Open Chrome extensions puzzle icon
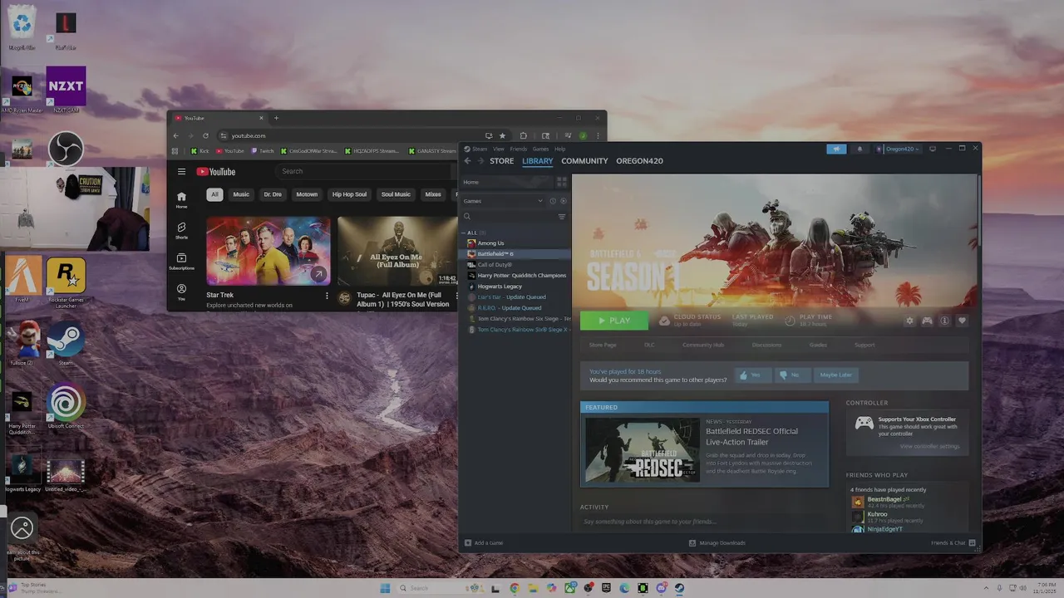The height and width of the screenshot is (598, 1064). pyautogui.click(x=523, y=135)
